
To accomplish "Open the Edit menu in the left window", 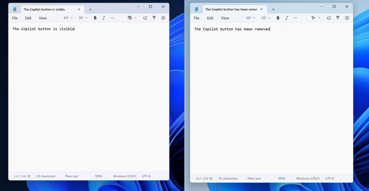I will tap(28, 18).
